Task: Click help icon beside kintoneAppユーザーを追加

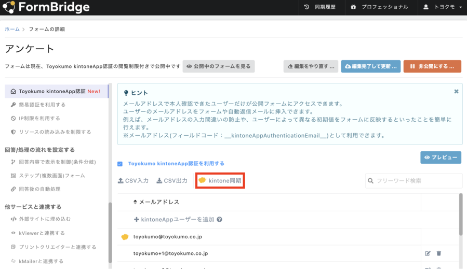Action: (220, 220)
